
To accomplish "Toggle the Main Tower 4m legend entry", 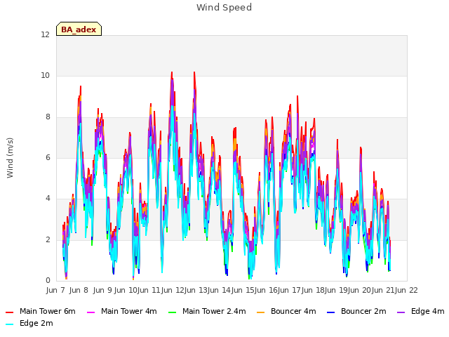I will coord(121,311).
